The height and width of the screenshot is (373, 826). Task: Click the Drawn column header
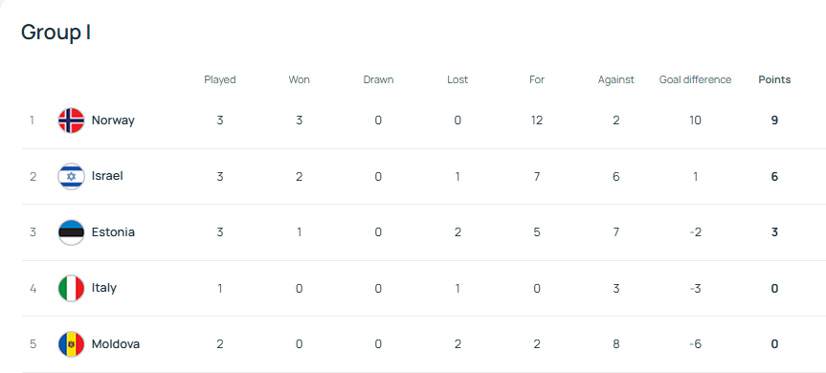point(378,80)
